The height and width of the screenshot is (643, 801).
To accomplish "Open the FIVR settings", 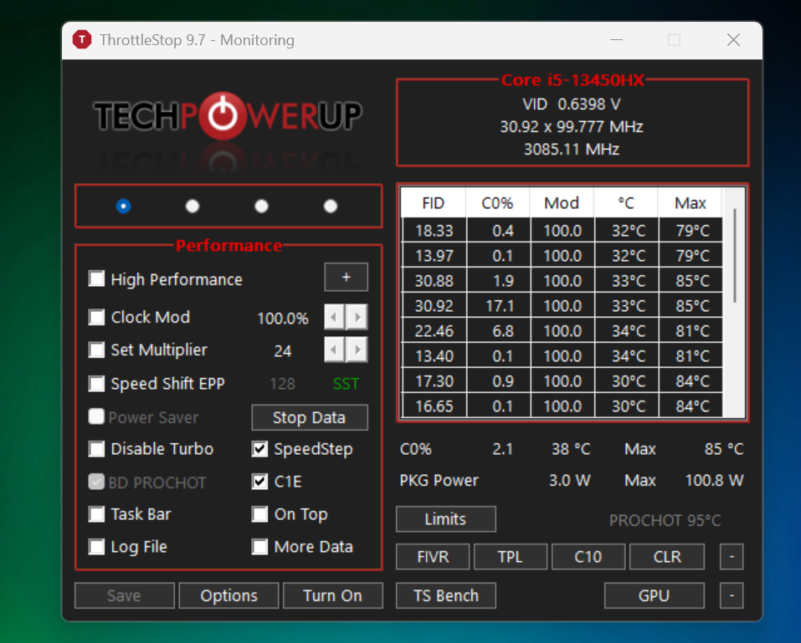I will (x=433, y=557).
